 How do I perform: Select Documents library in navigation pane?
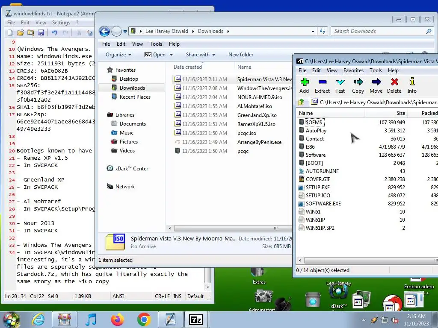pos(133,124)
